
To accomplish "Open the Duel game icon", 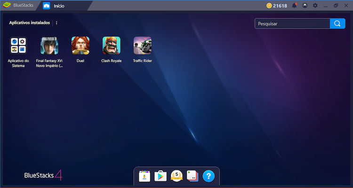I will [x=80, y=46].
